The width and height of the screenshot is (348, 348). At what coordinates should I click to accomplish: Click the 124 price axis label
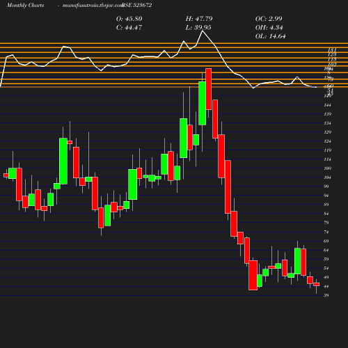point(327,141)
